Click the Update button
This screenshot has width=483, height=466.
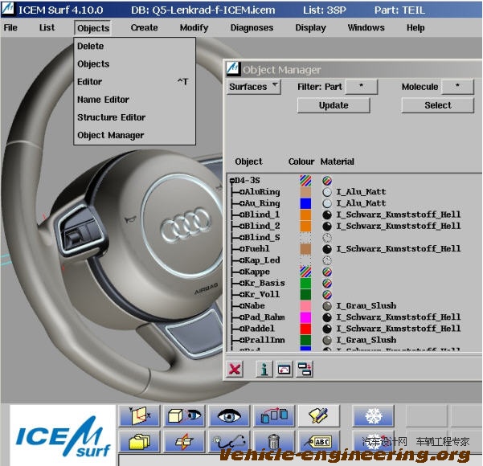pos(334,105)
